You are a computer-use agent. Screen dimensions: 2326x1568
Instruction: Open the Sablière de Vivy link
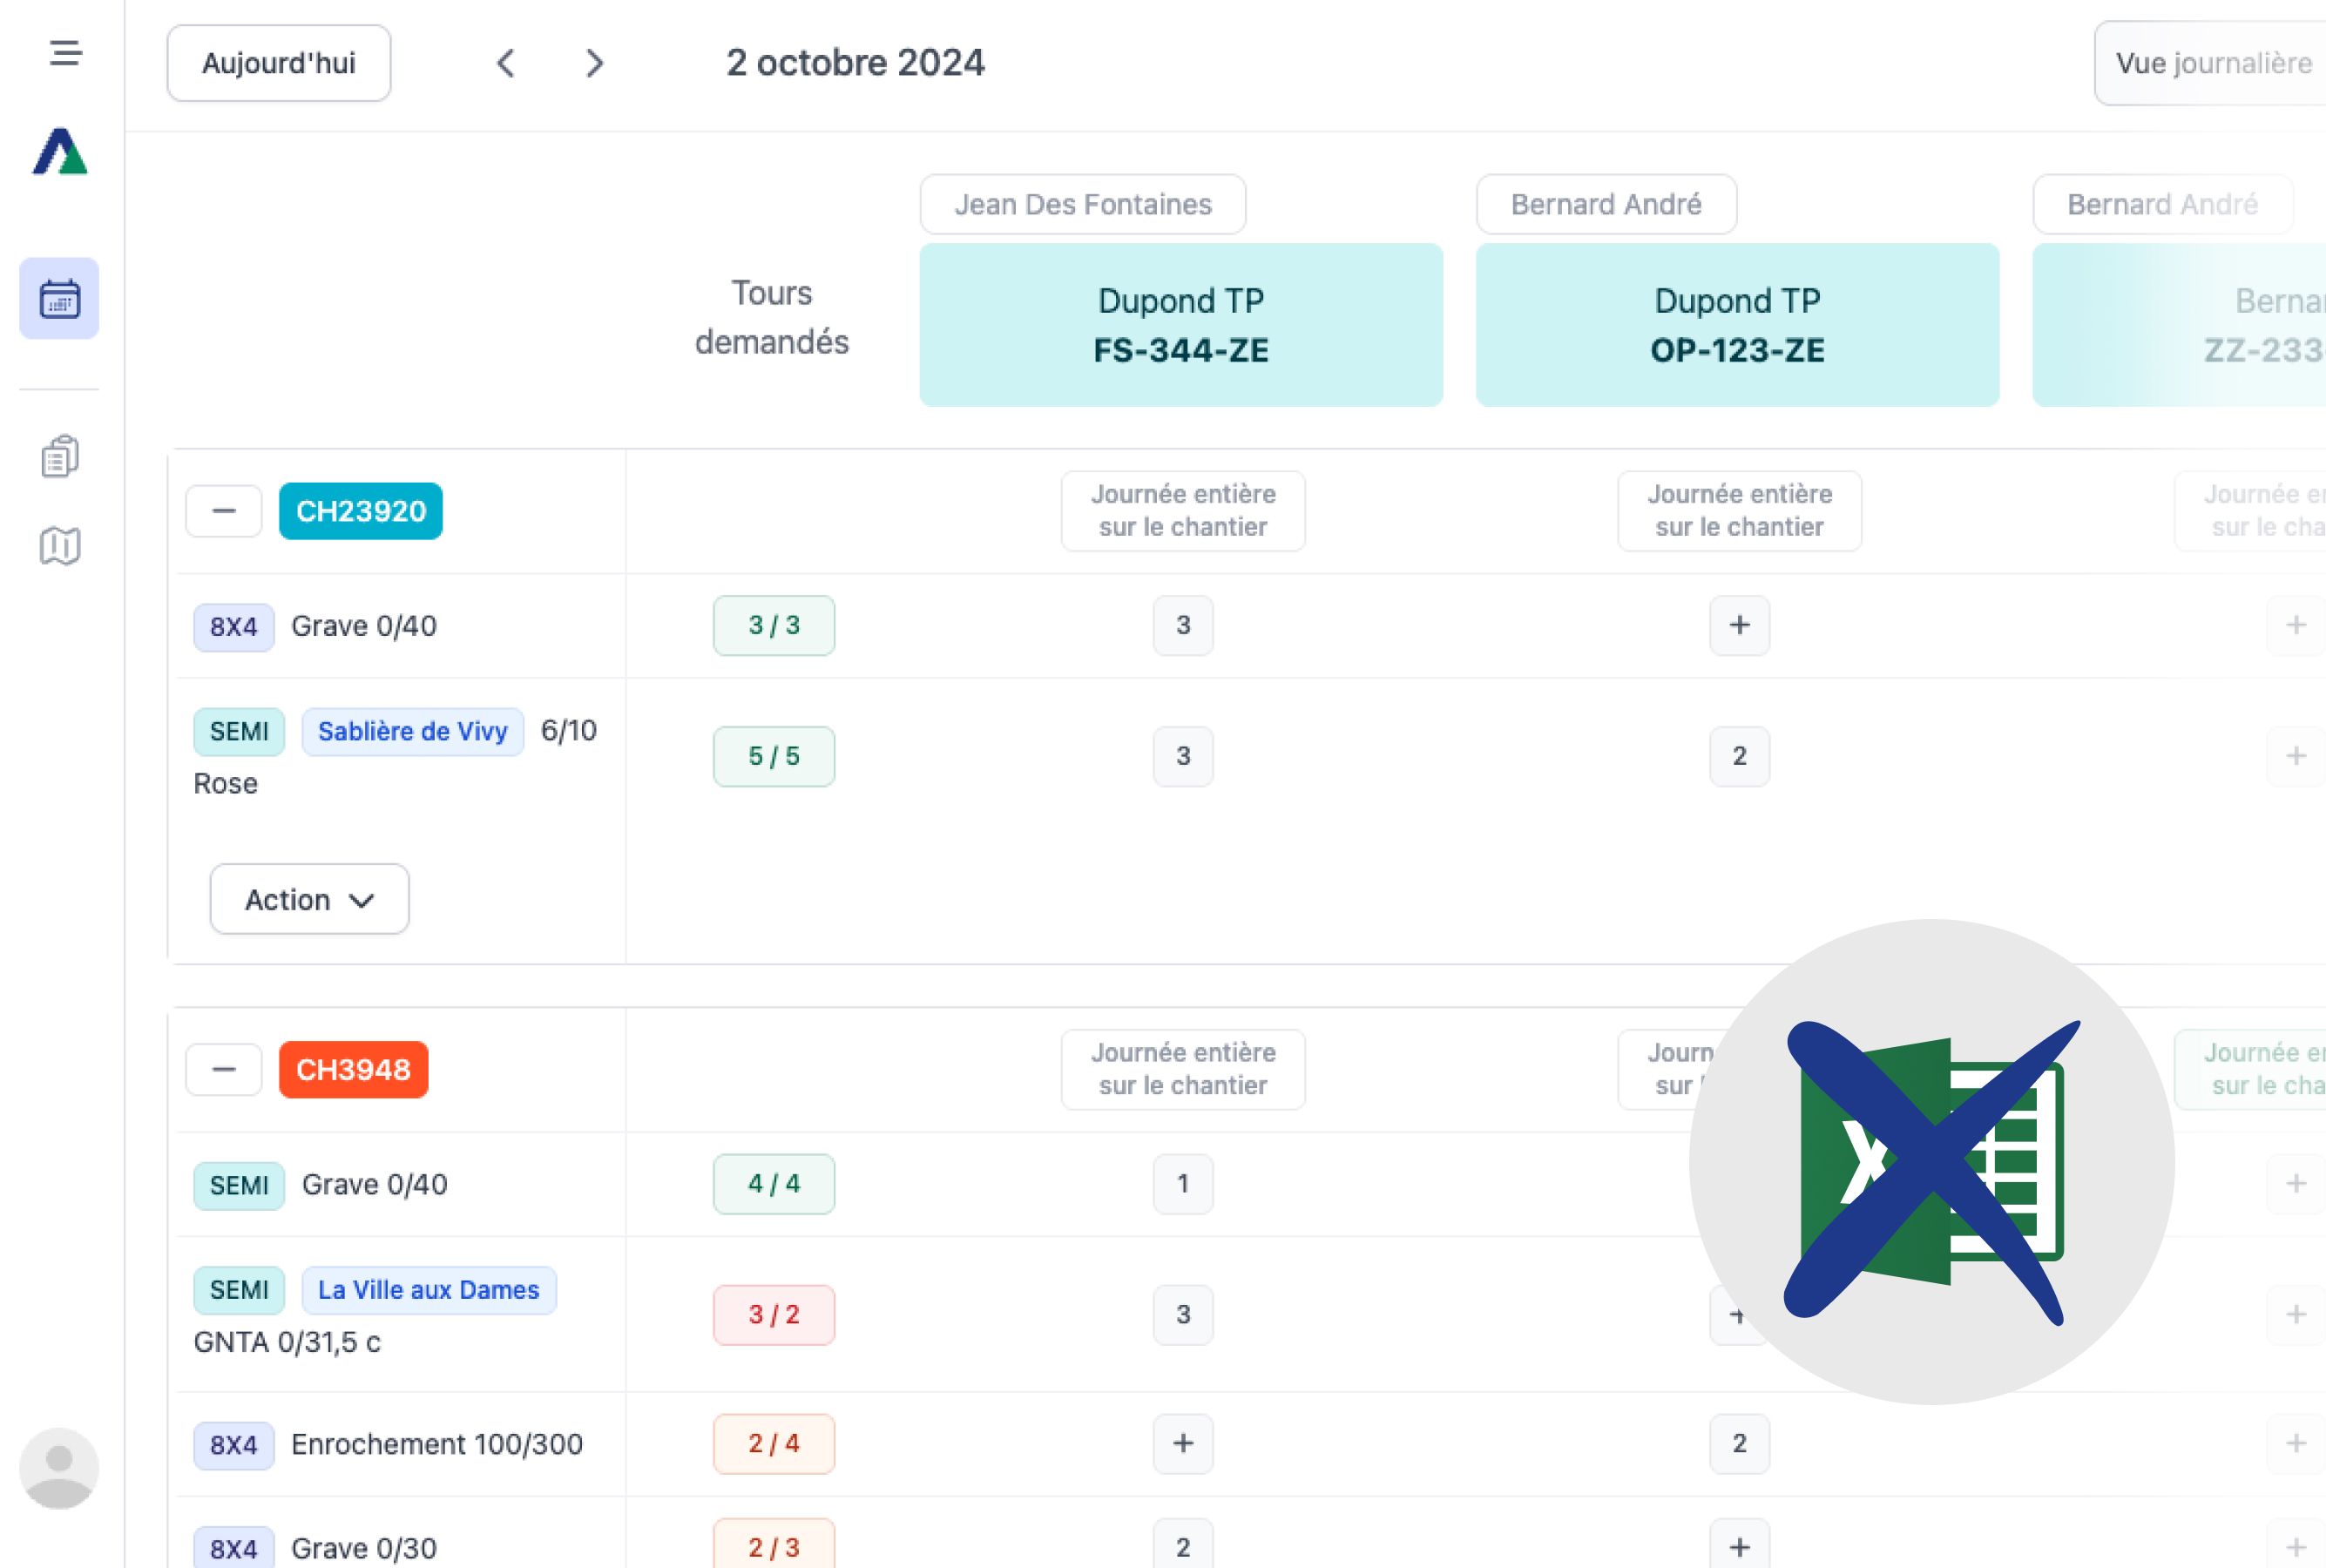coord(412,731)
